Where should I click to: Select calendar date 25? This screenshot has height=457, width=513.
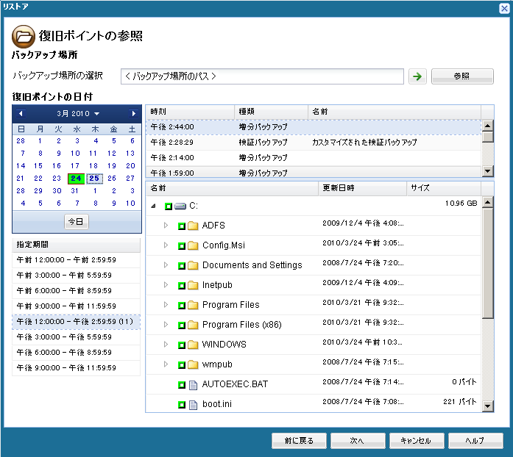[94, 179]
